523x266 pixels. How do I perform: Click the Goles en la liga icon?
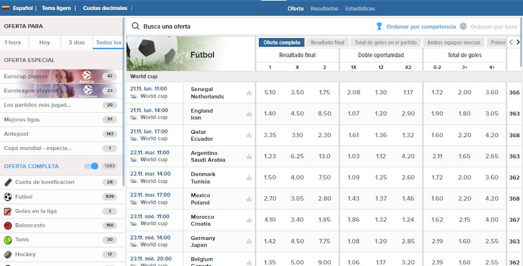(8, 211)
